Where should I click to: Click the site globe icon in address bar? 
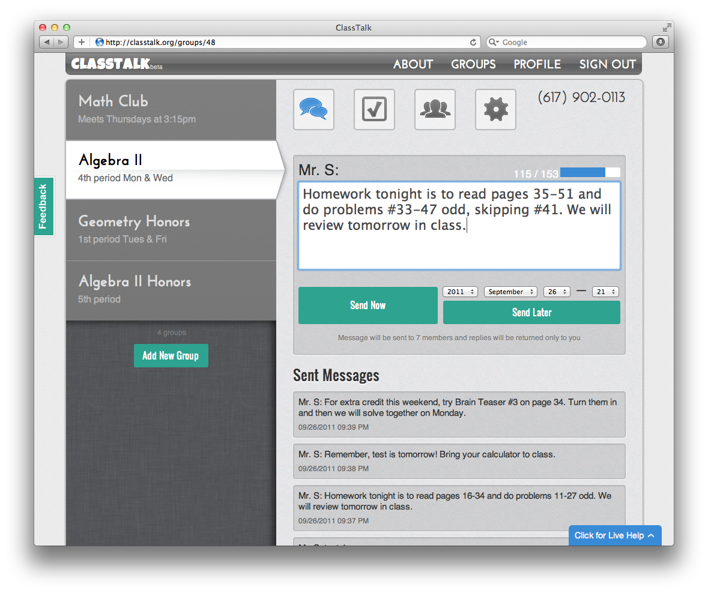[x=99, y=42]
